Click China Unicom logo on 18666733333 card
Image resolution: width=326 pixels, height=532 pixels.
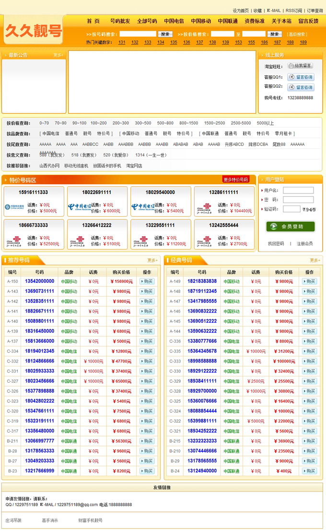tap(13, 241)
